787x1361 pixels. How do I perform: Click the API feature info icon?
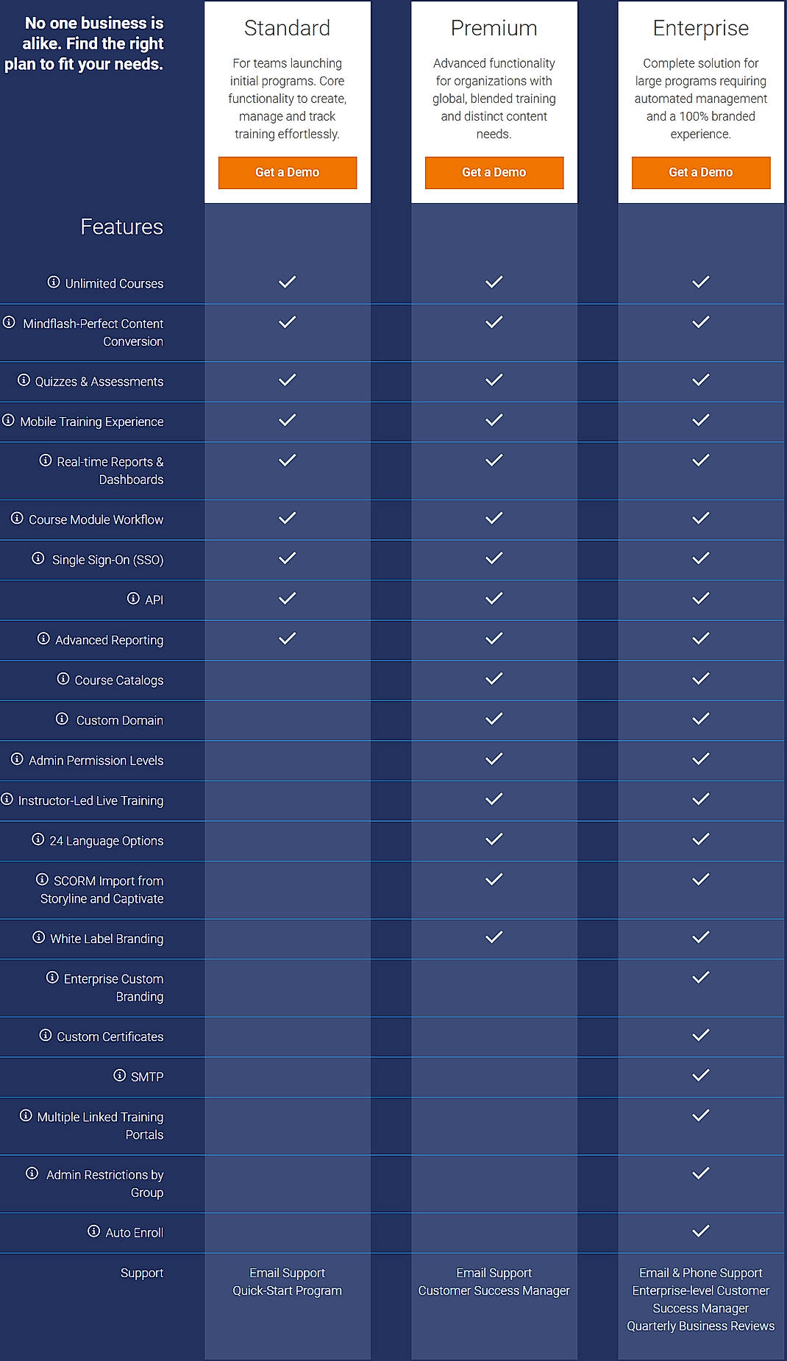click(x=132, y=599)
